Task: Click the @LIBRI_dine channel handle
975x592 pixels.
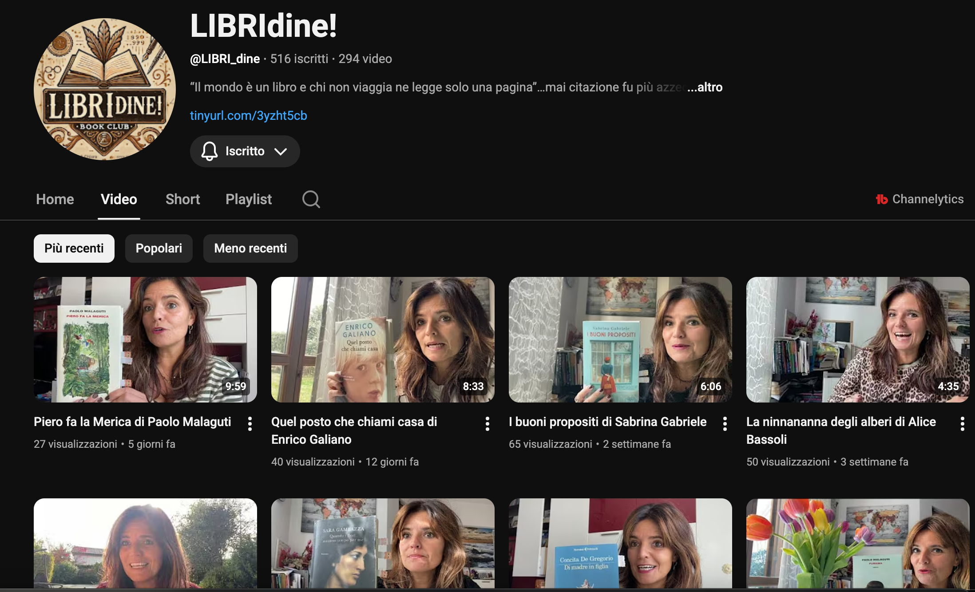Action: pos(225,59)
